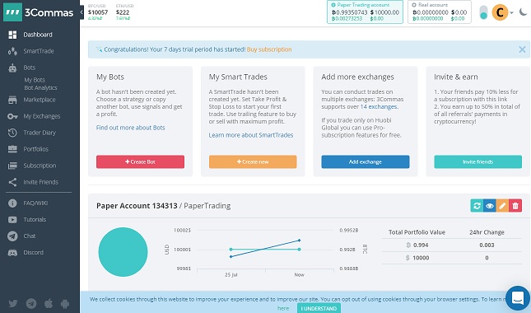The image size is (531, 313).
Task: Click the teal portfolio pie chart
Action: click(x=123, y=252)
